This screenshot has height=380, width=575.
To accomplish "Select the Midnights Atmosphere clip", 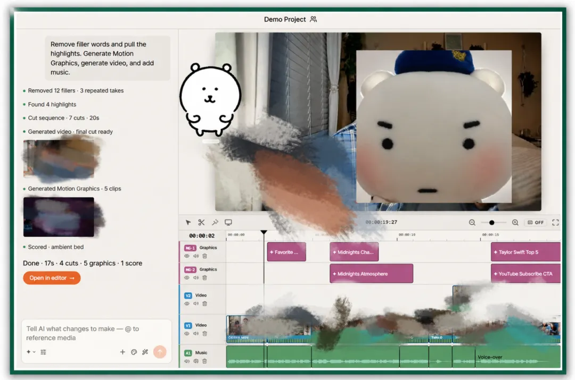I will click(371, 274).
